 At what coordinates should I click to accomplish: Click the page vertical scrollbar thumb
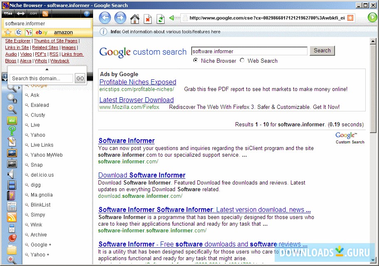[373, 89]
